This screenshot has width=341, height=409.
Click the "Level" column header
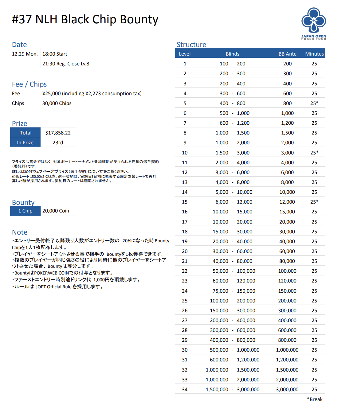(x=185, y=54)
